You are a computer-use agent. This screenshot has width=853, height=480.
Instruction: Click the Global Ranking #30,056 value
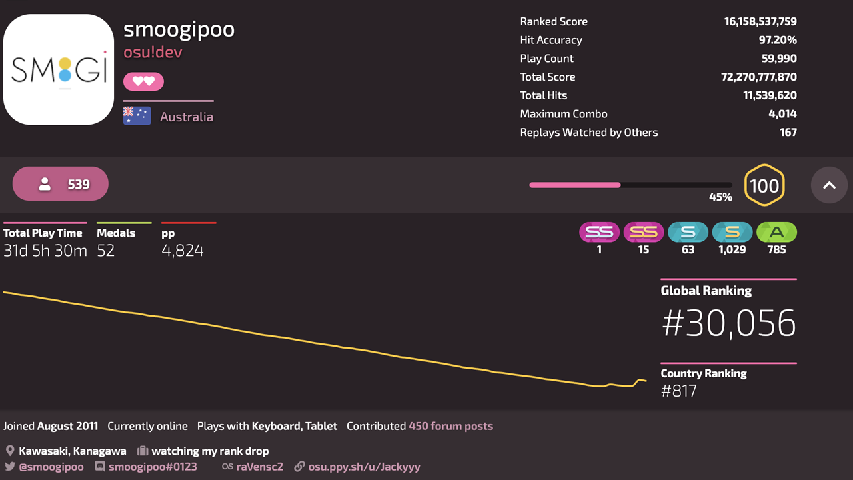729,323
